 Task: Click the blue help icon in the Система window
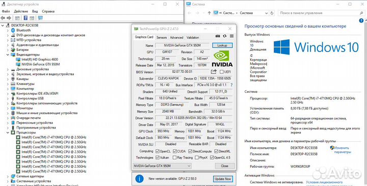[x=361, y=21]
